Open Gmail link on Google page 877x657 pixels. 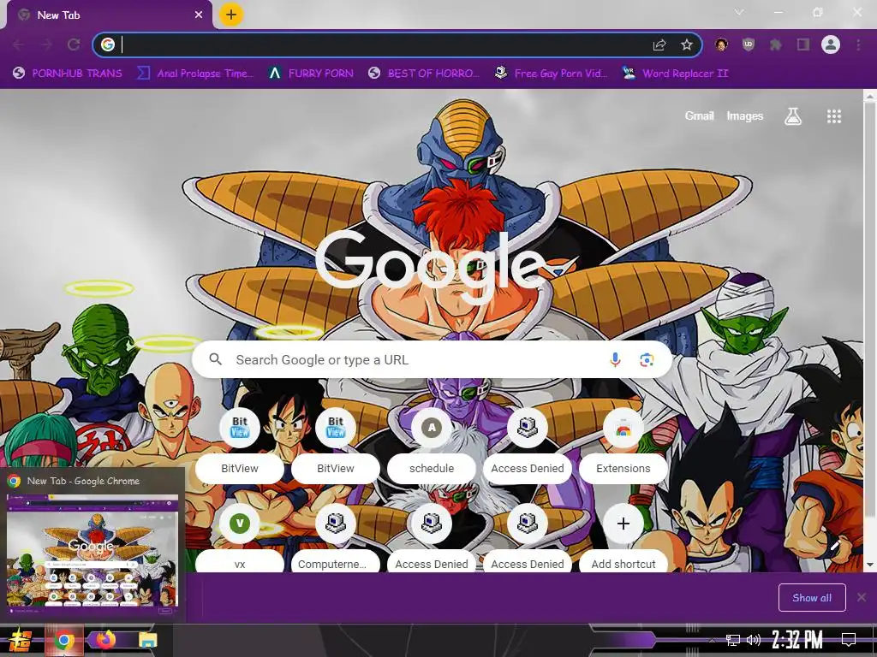[x=699, y=115]
